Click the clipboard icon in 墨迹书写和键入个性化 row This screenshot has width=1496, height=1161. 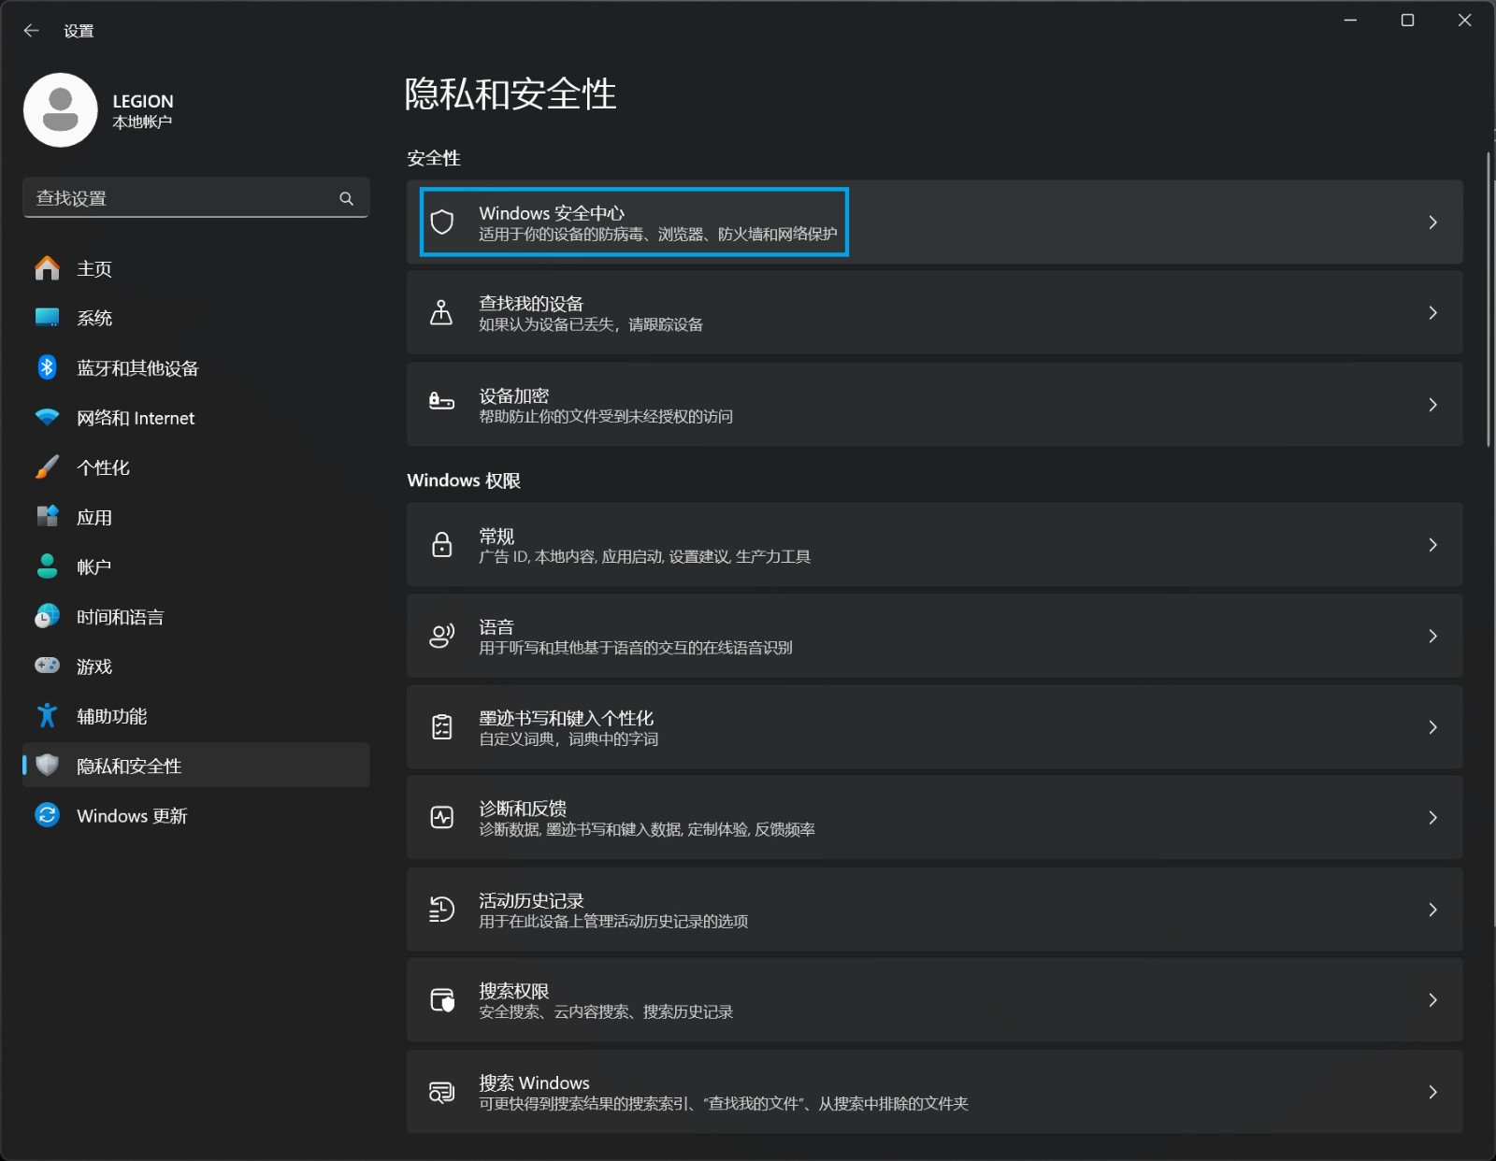coord(441,726)
